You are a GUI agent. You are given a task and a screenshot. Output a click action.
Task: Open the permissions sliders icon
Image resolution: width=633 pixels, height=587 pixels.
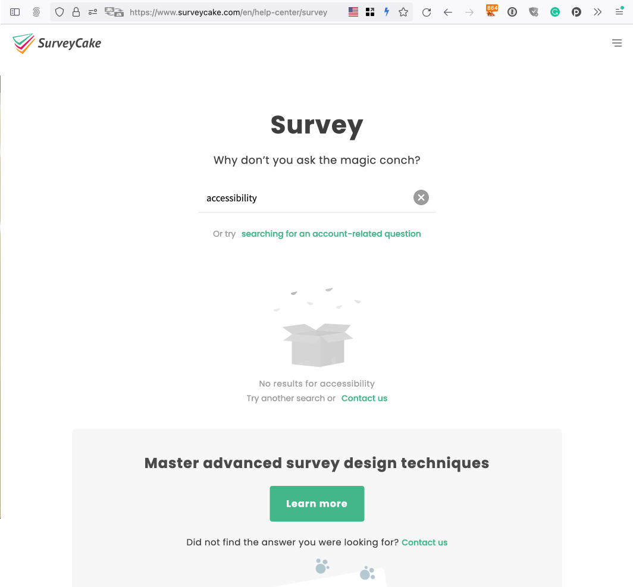[x=92, y=12]
